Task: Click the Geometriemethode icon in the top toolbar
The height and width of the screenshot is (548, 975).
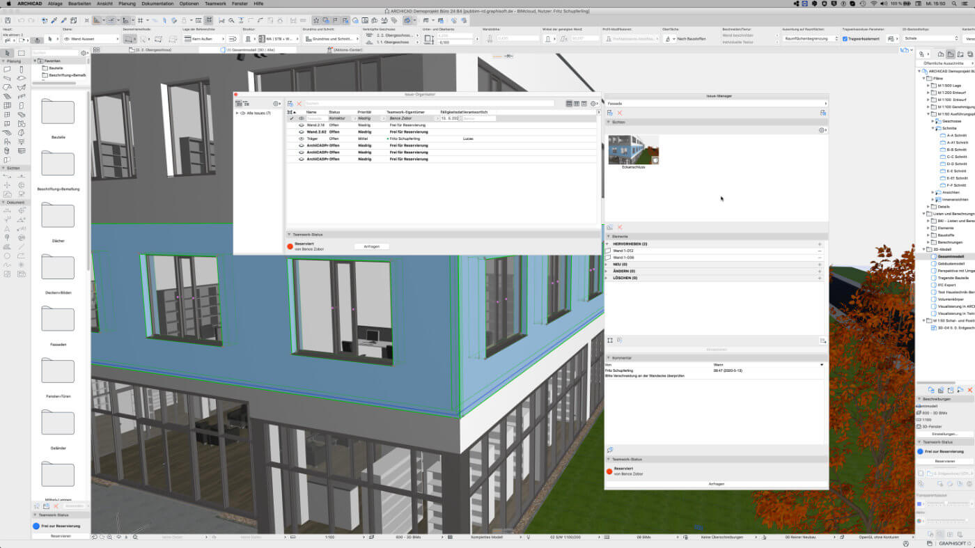Action: click(128, 38)
